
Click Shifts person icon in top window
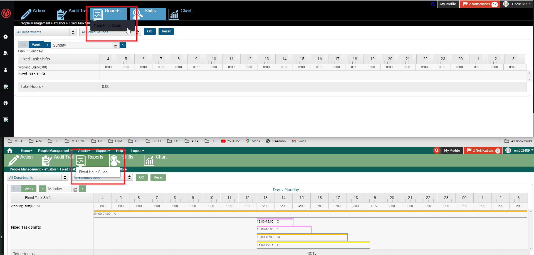(x=137, y=14)
